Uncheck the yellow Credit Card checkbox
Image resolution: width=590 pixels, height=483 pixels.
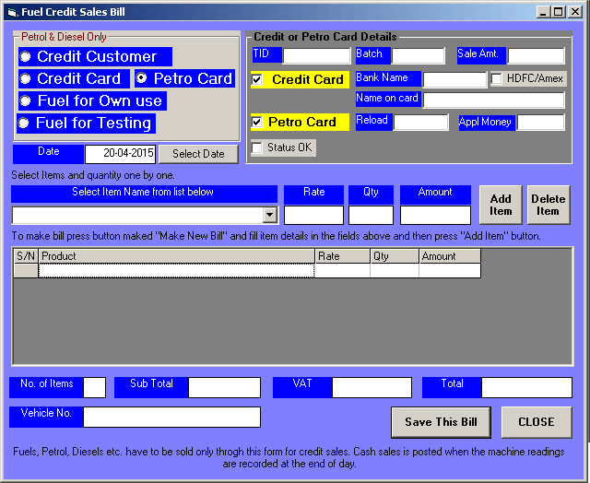point(257,80)
